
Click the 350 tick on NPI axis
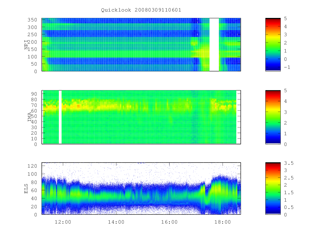click(35, 20)
